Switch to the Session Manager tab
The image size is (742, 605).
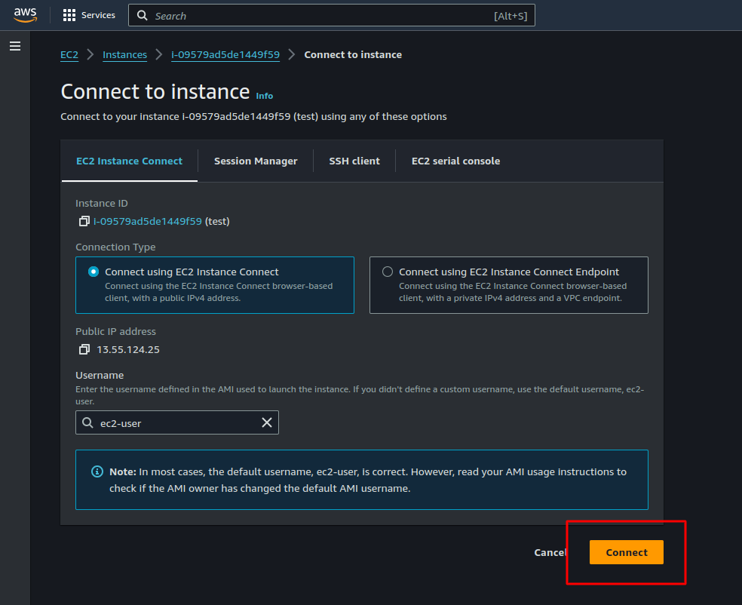click(x=256, y=161)
